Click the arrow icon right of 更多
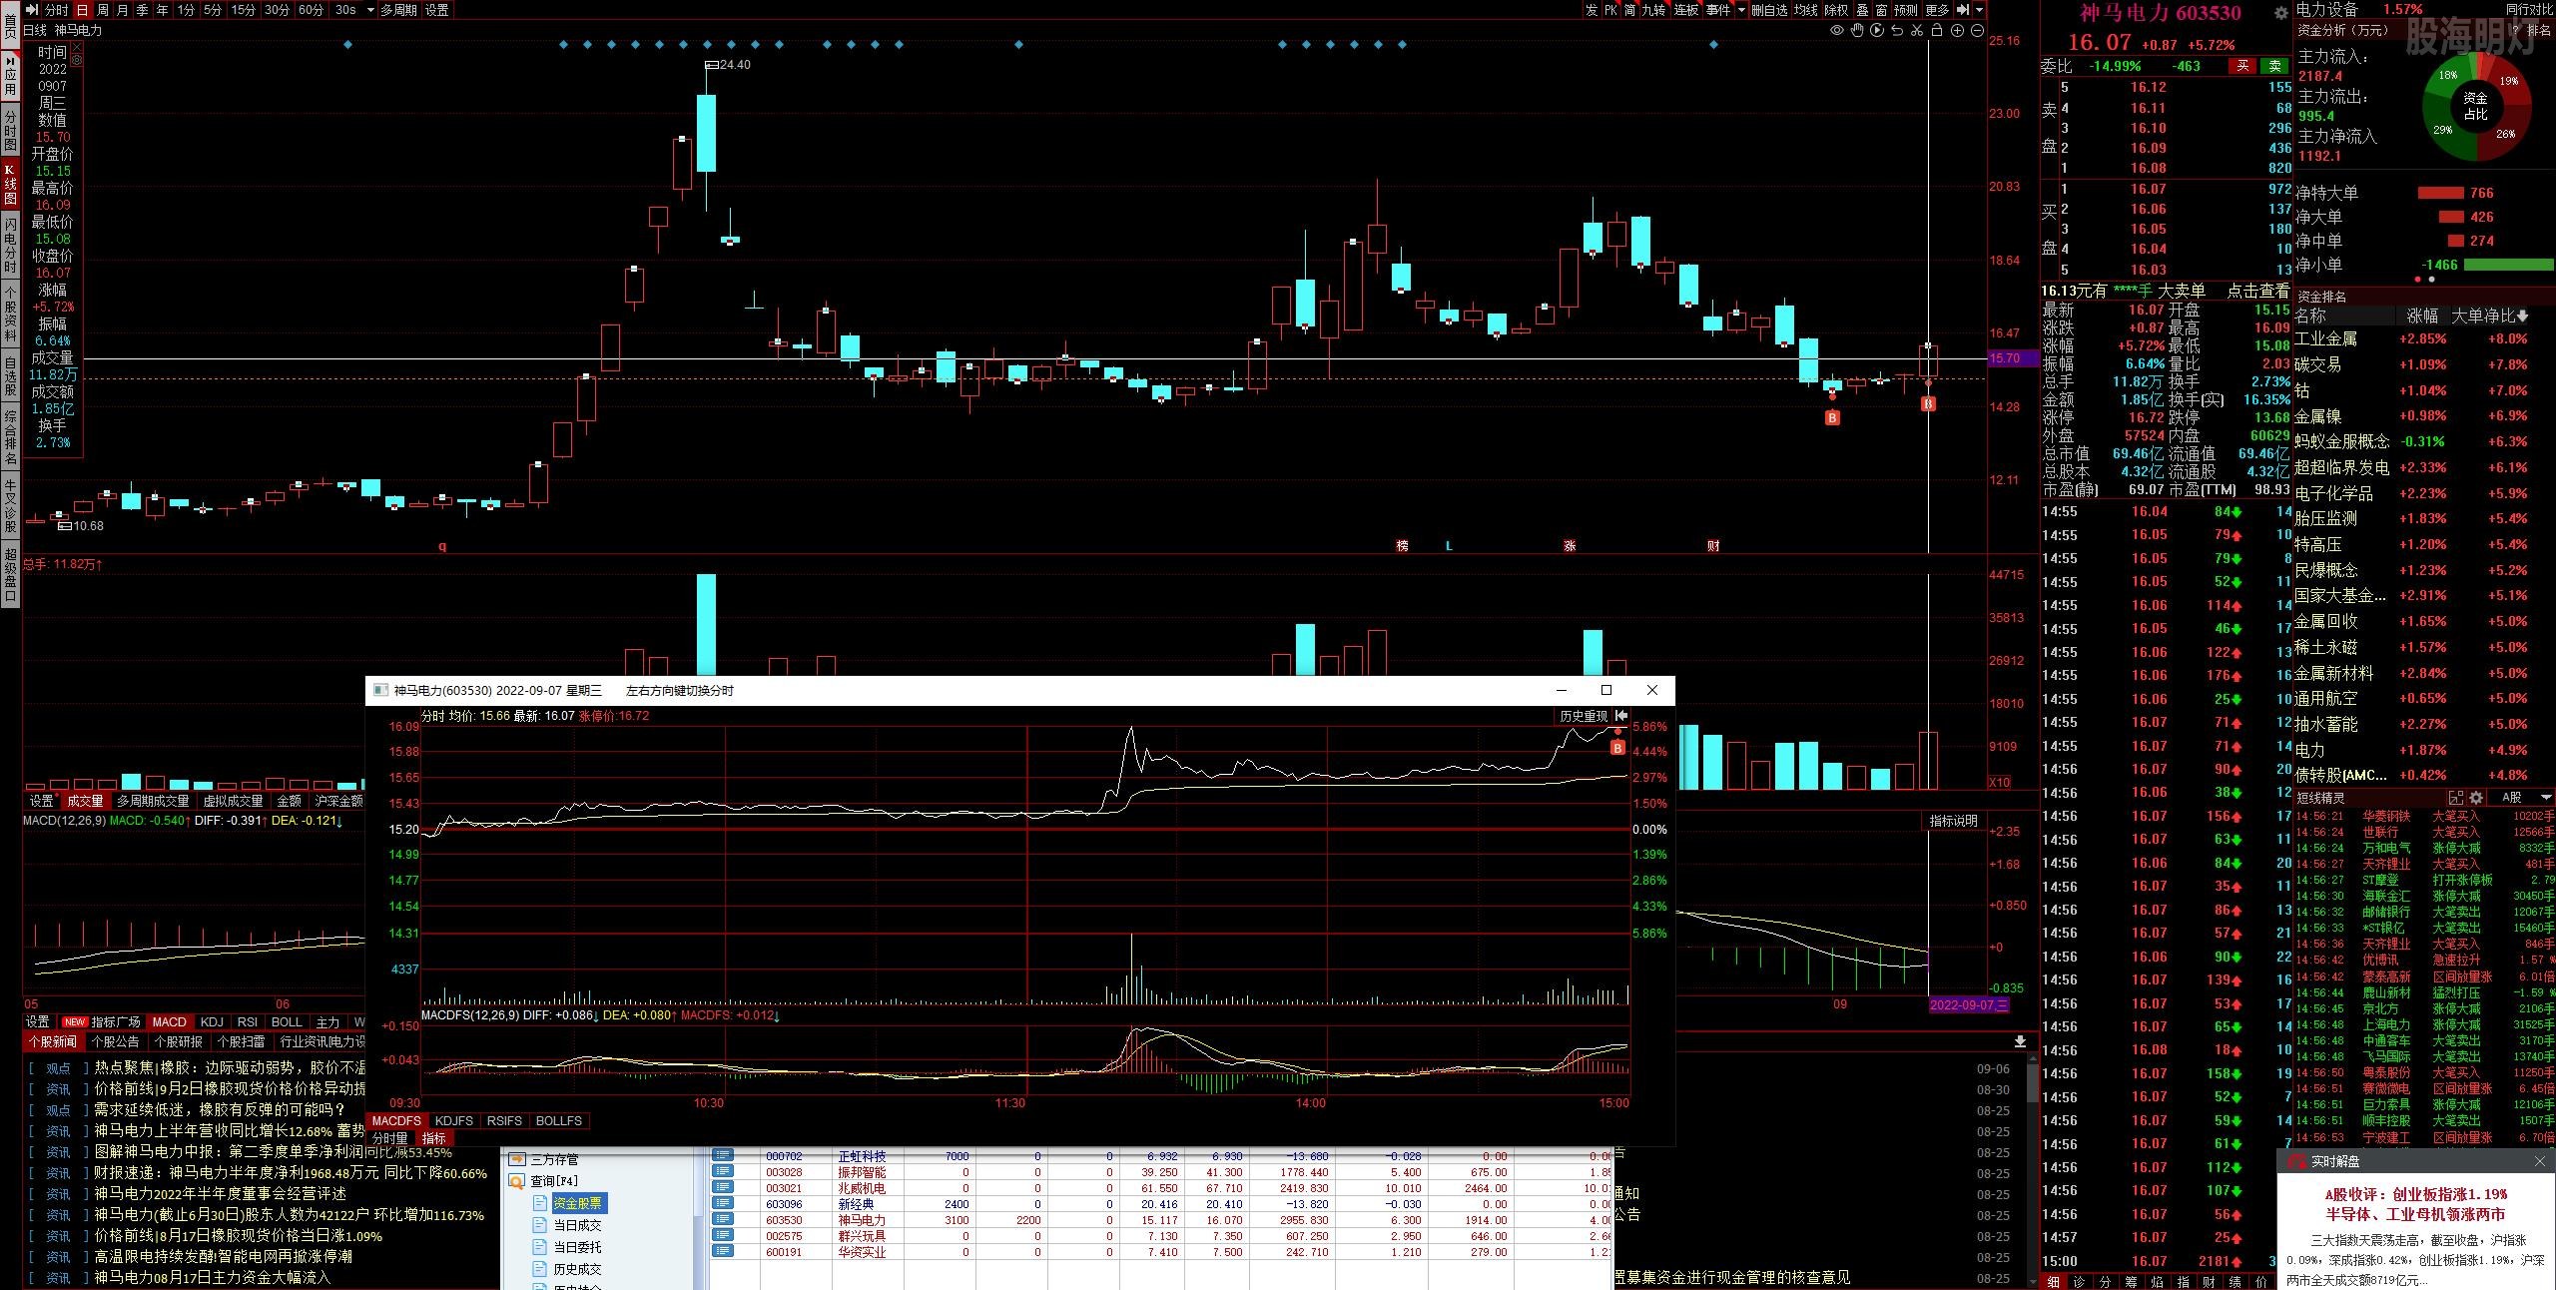Image resolution: width=2556 pixels, height=1290 pixels. (x=1962, y=10)
